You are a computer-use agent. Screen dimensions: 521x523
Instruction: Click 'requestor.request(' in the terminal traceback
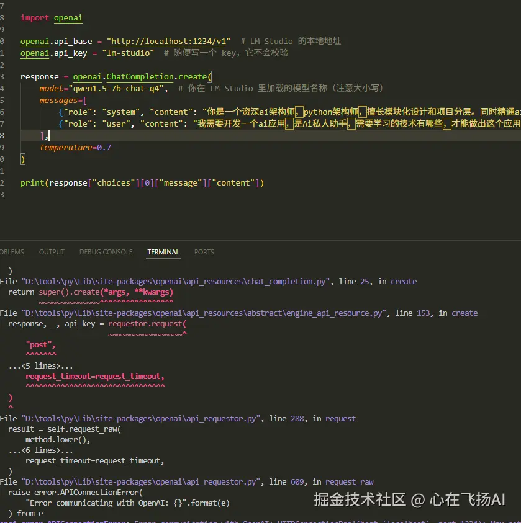[147, 324]
